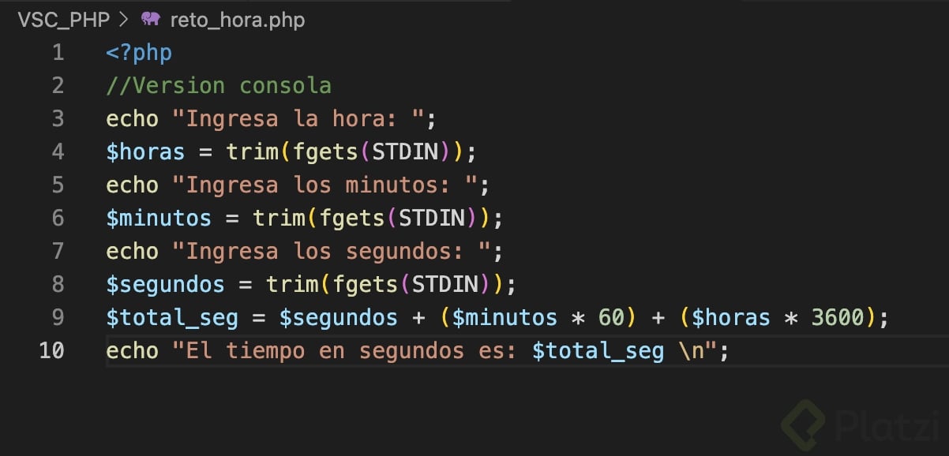Click the breadcrumb chevron after VSC_PHP
Image resolution: width=949 pixels, height=456 pixels.
125,20
